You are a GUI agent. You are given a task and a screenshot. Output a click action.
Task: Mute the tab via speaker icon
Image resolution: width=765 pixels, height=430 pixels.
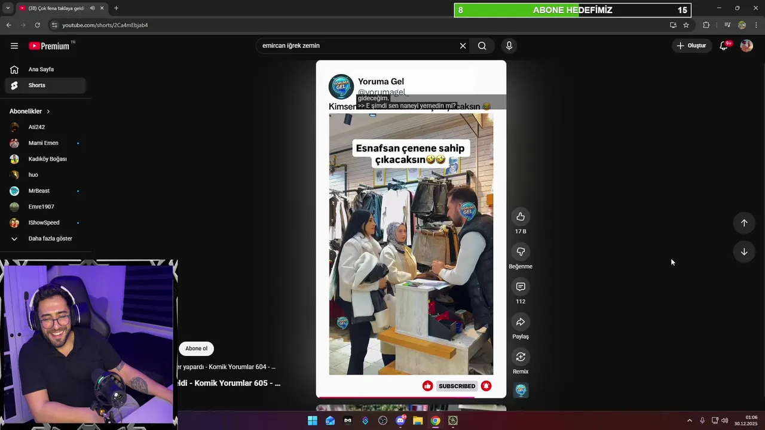[x=92, y=8]
